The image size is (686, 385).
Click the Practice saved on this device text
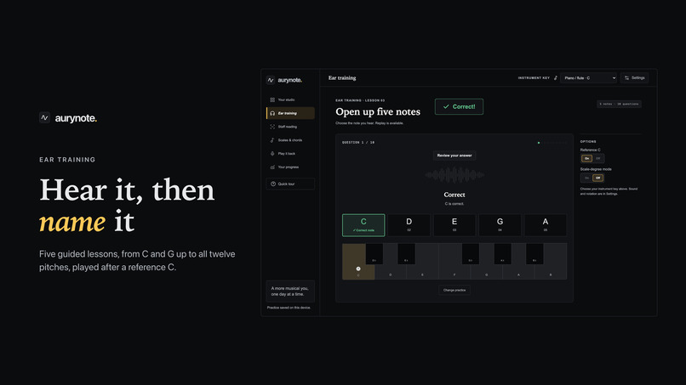289,308
